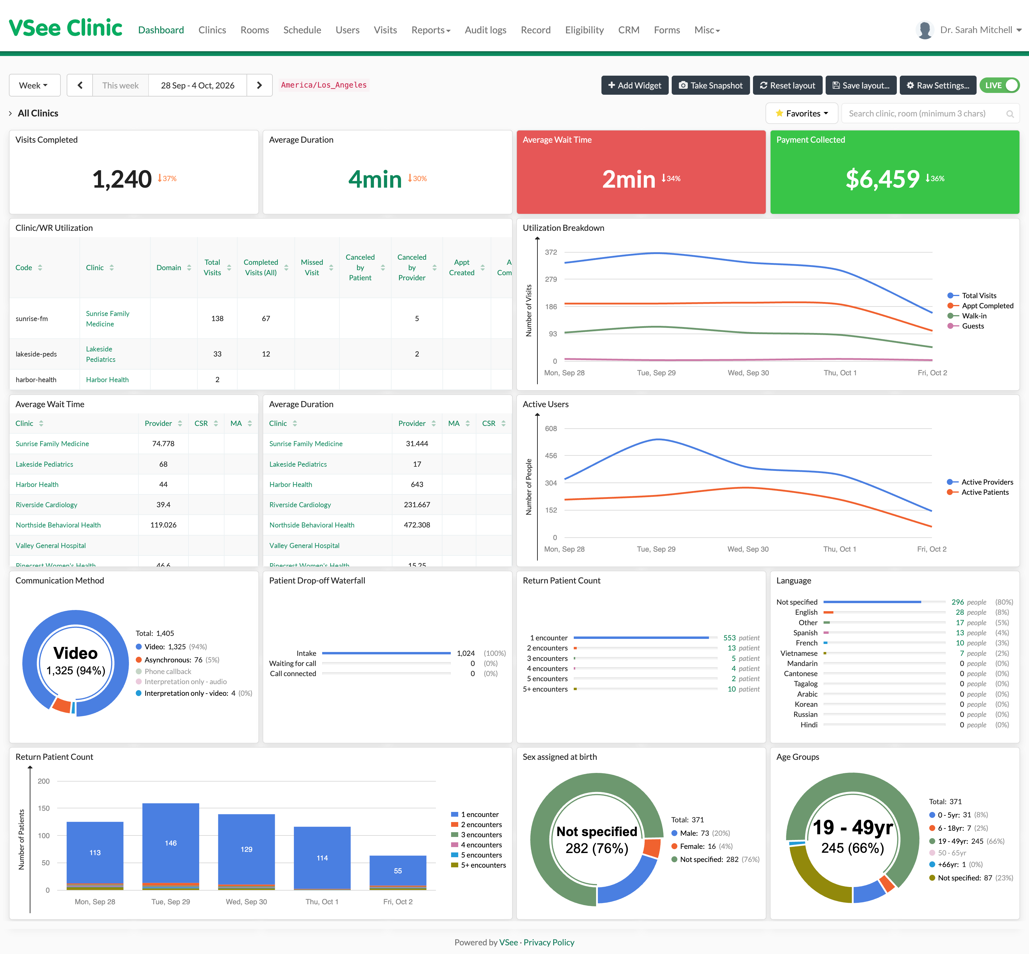The width and height of the screenshot is (1029, 954).
Task: Click the search magnifier icon
Action: [1010, 113]
